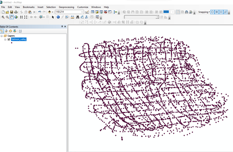This screenshot has height=152, width=233.
Task: Collapse the Layers data frame
Action: (2, 36)
